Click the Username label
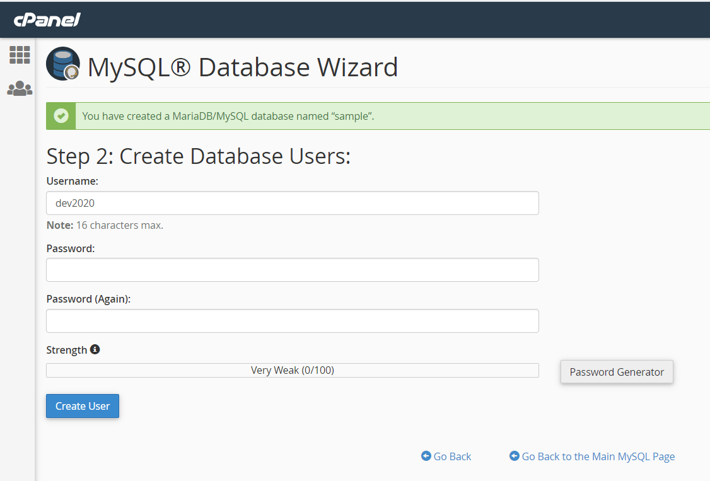This screenshot has width=710, height=481. (72, 181)
